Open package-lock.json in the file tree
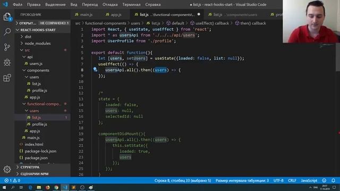 (40, 151)
